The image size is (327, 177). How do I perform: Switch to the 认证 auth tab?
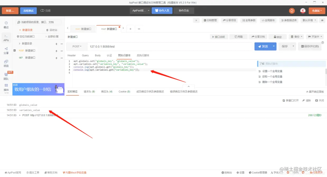[x=109, y=55]
